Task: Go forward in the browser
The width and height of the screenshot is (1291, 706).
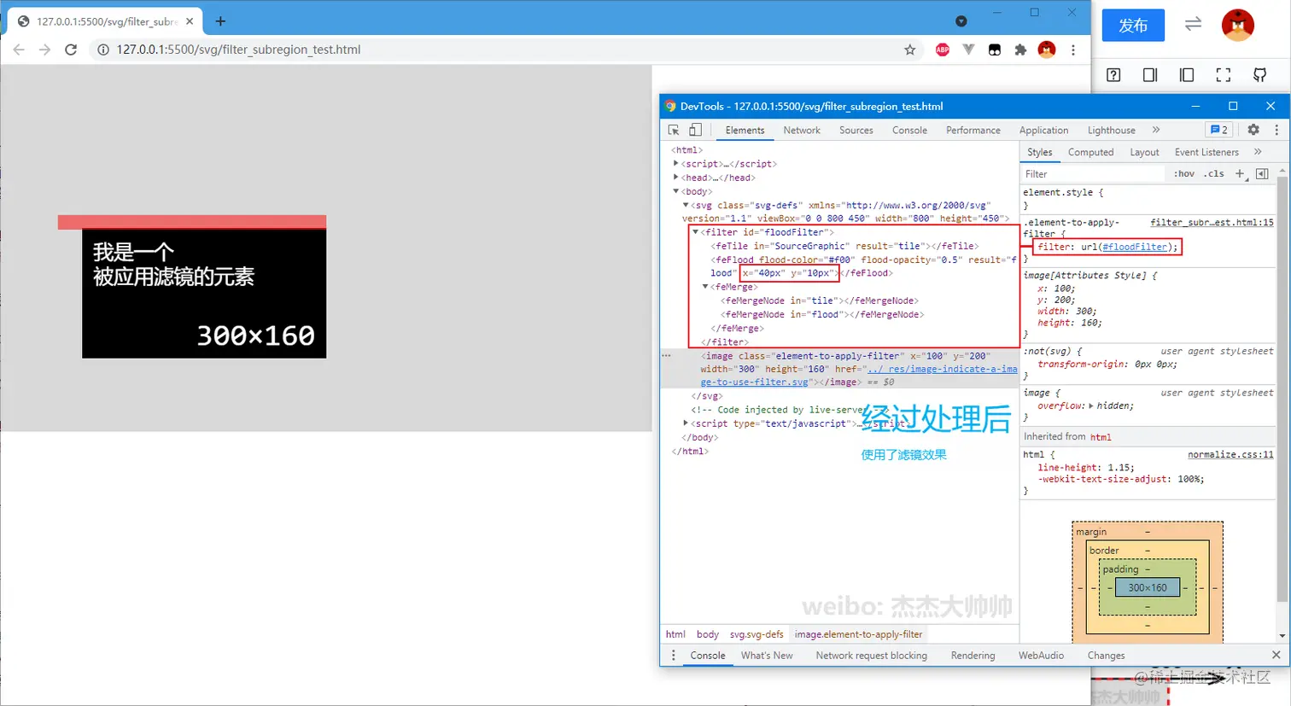Action: (x=44, y=50)
